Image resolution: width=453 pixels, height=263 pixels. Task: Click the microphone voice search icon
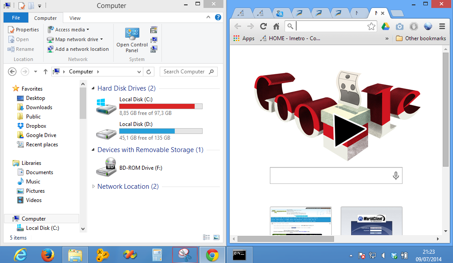click(x=396, y=175)
